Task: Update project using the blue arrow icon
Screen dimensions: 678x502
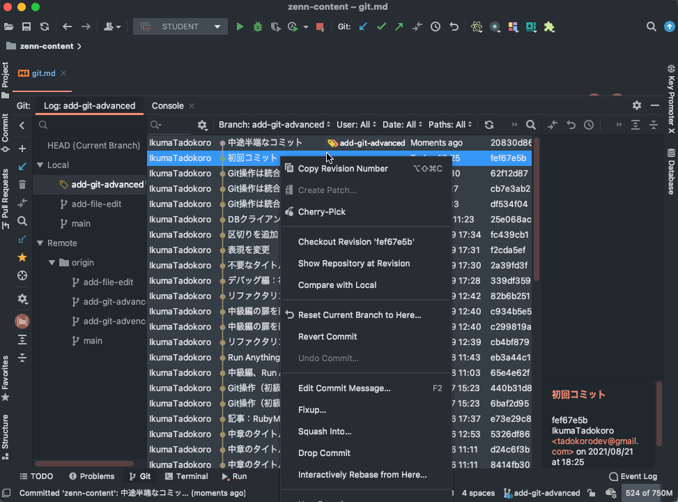Action: [363, 26]
